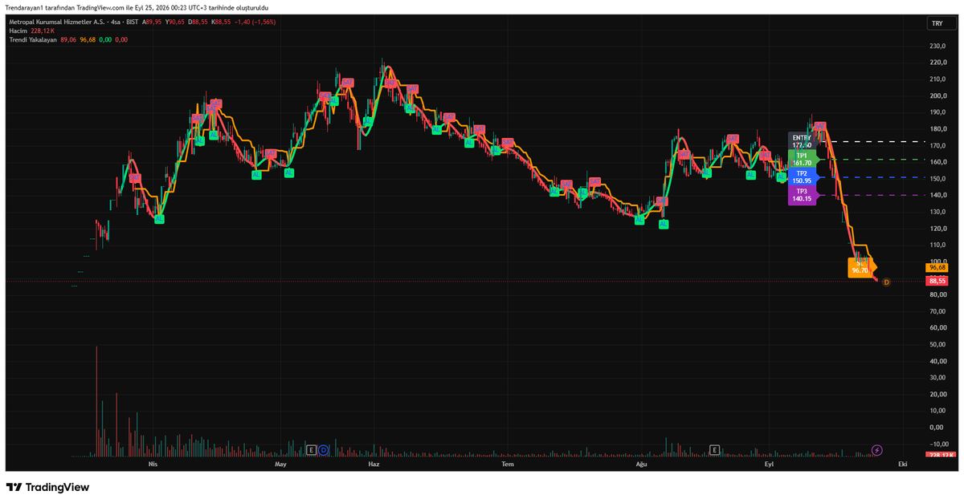Click the earnings E marker near May
The height and width of the screenshot is (503, 964).
312,450
